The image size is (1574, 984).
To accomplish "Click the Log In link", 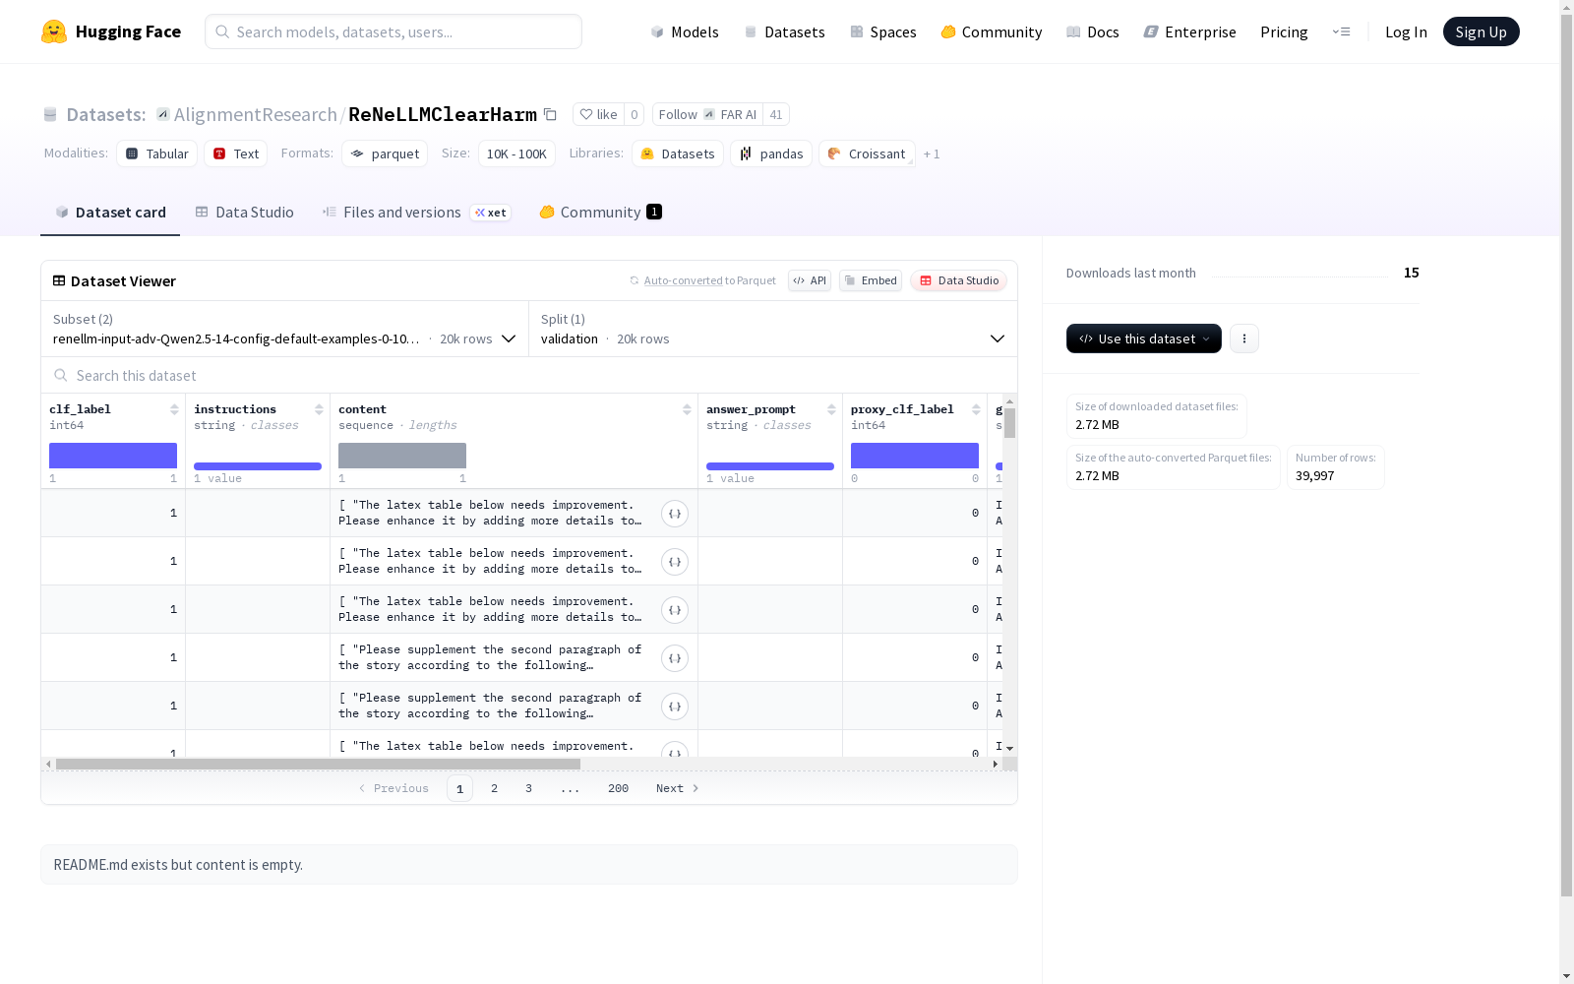I will point(1406,31).
